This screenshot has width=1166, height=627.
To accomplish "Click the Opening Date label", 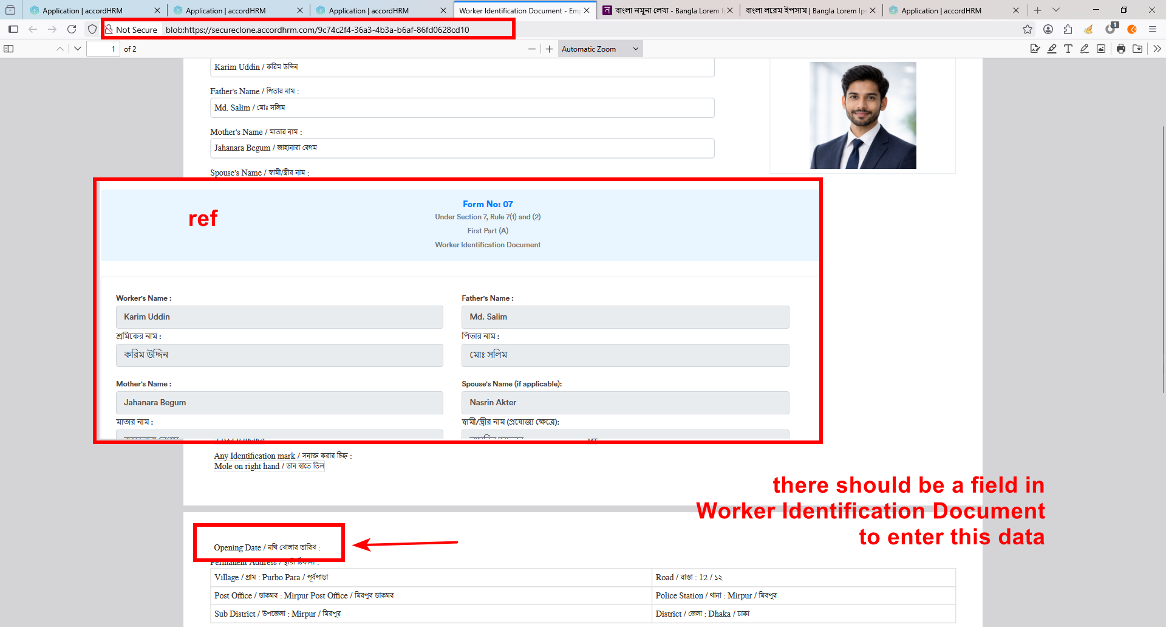I will [x=267, y=547].
